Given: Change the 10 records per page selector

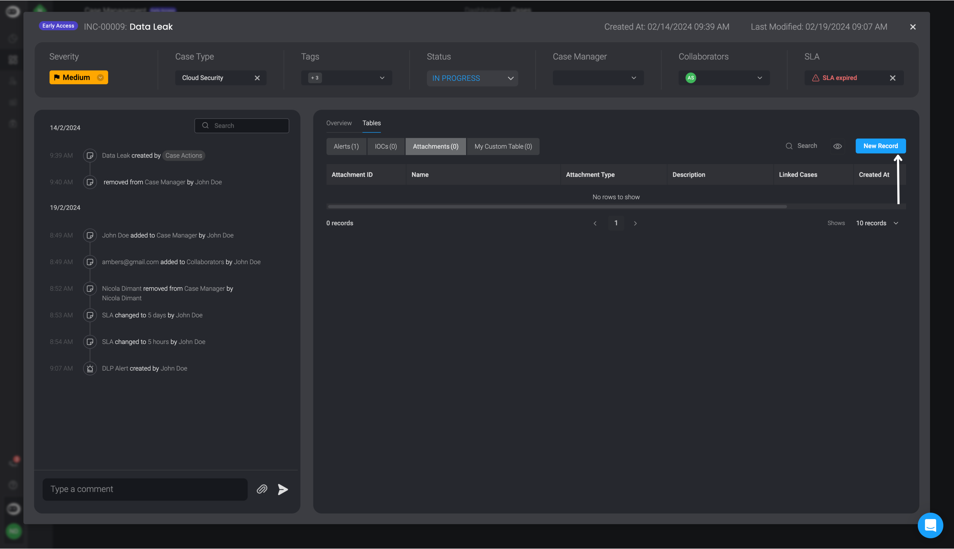Looking at the screenshot, I should click(877, 223).
